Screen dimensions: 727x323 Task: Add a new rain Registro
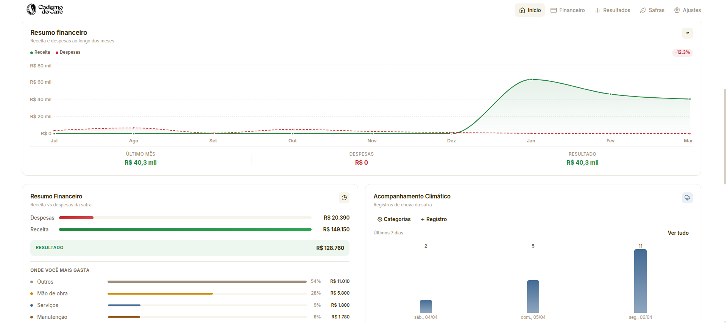[434, 219]
